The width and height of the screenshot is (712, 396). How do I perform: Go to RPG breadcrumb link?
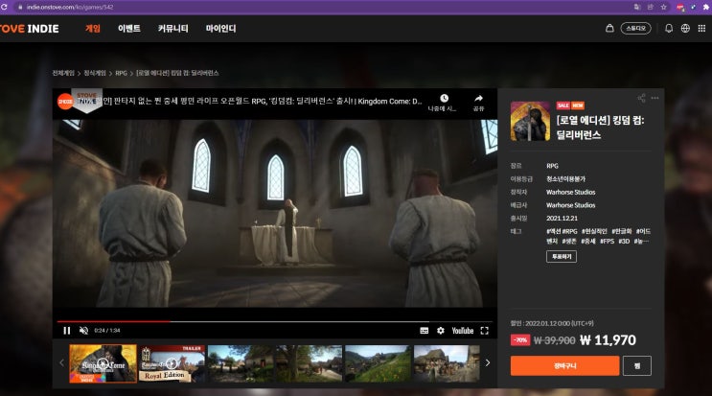tap(122, 73)
